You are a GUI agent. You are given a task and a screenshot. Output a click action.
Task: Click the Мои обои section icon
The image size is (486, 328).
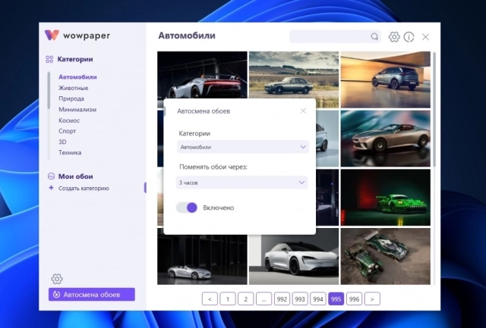50,176
